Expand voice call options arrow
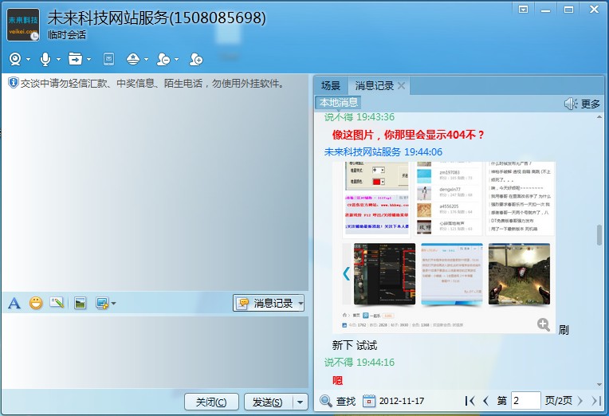Screen dimensions: 609x416 coord(58,60)
